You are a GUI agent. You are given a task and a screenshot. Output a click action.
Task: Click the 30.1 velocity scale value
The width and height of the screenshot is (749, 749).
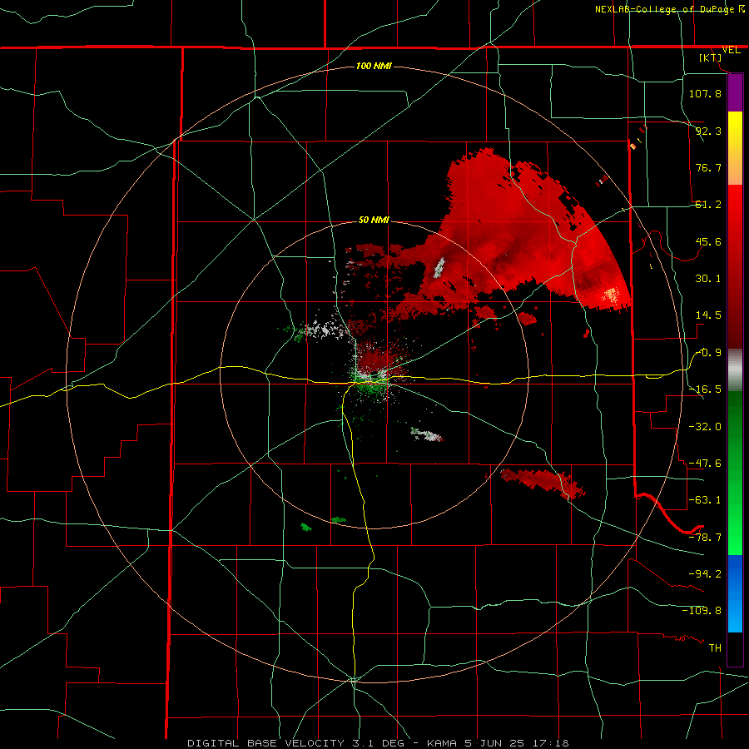pos(708,279)
